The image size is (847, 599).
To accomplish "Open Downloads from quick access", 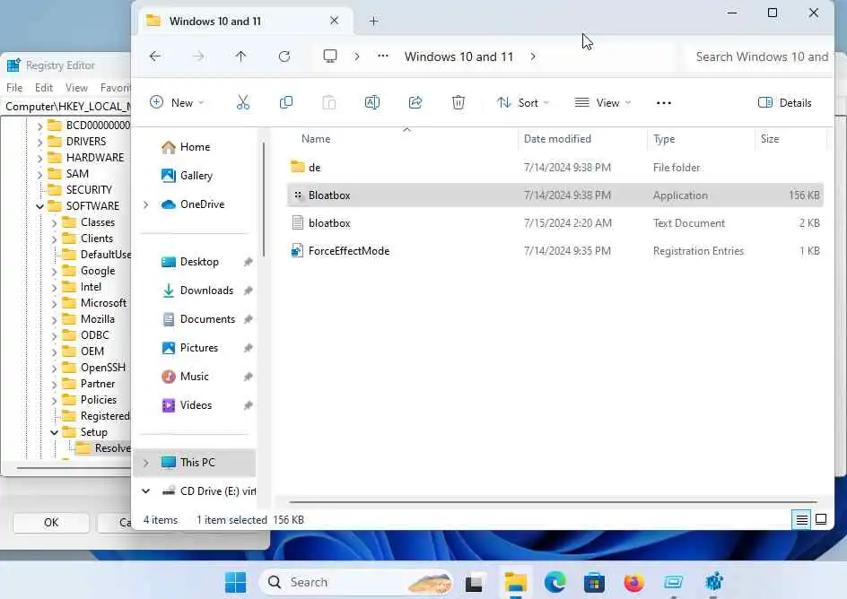I will pyautogui.click(x=207, y=291).
